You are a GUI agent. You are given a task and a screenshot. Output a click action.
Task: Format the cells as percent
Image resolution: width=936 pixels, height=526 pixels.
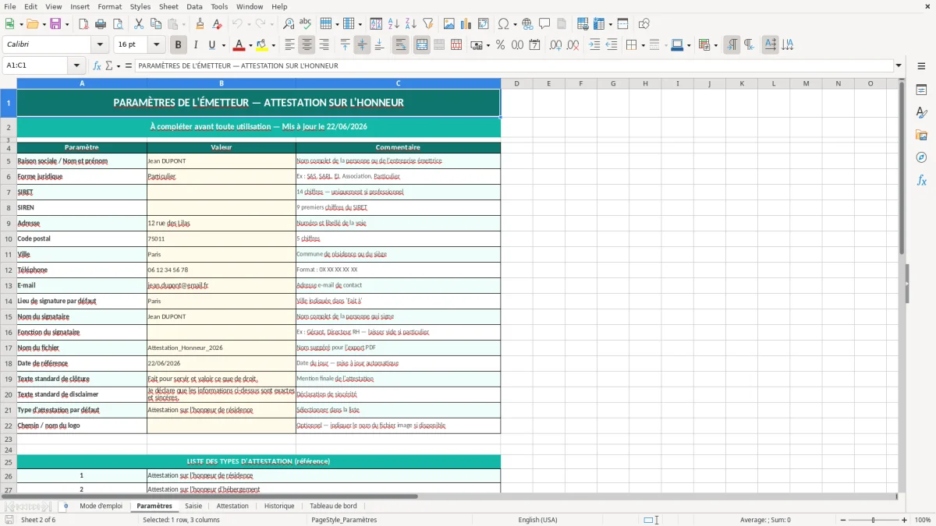click(x=500, y=45)
